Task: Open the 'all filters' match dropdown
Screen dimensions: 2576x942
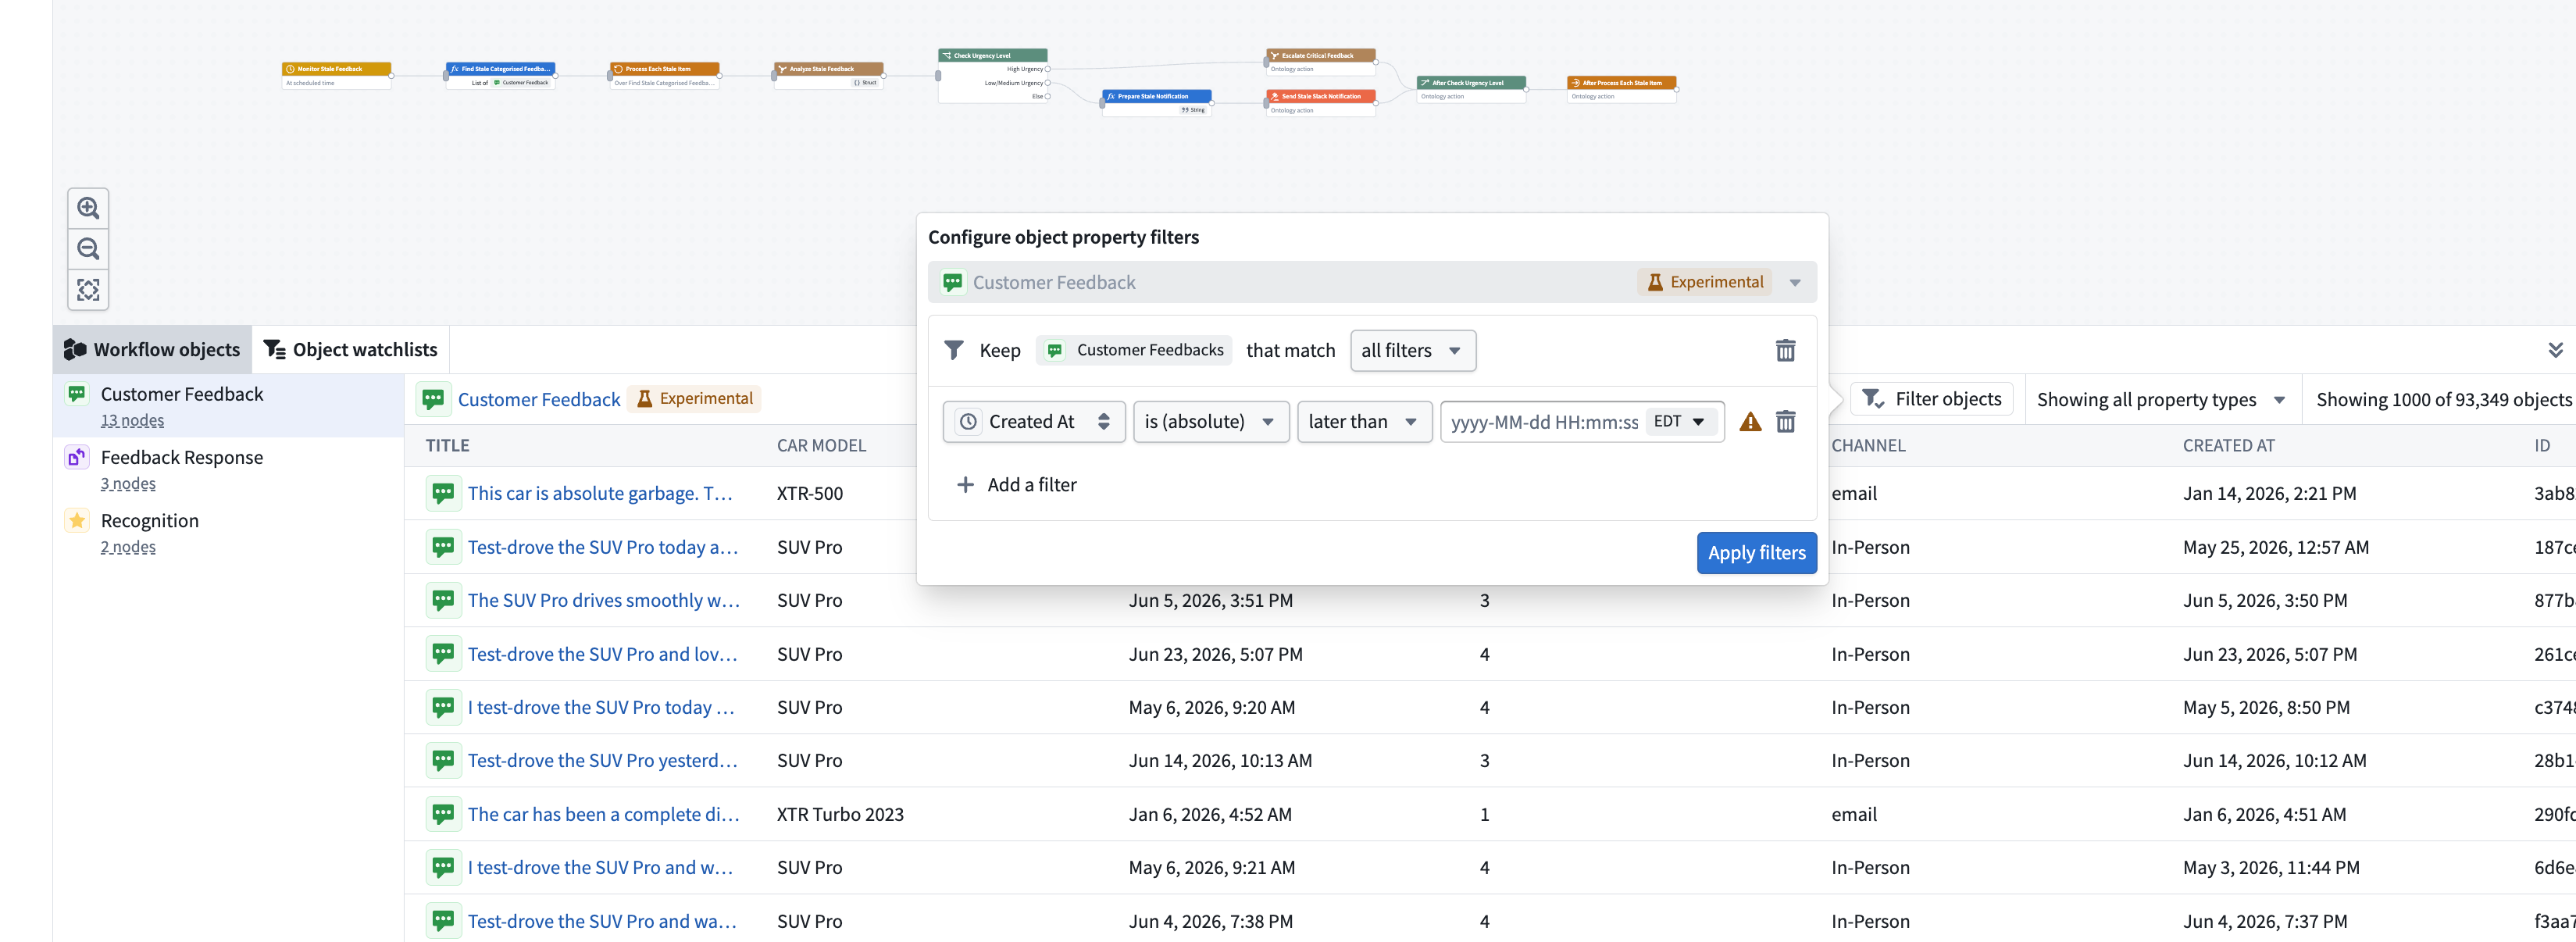Action: pos(1412,350)
